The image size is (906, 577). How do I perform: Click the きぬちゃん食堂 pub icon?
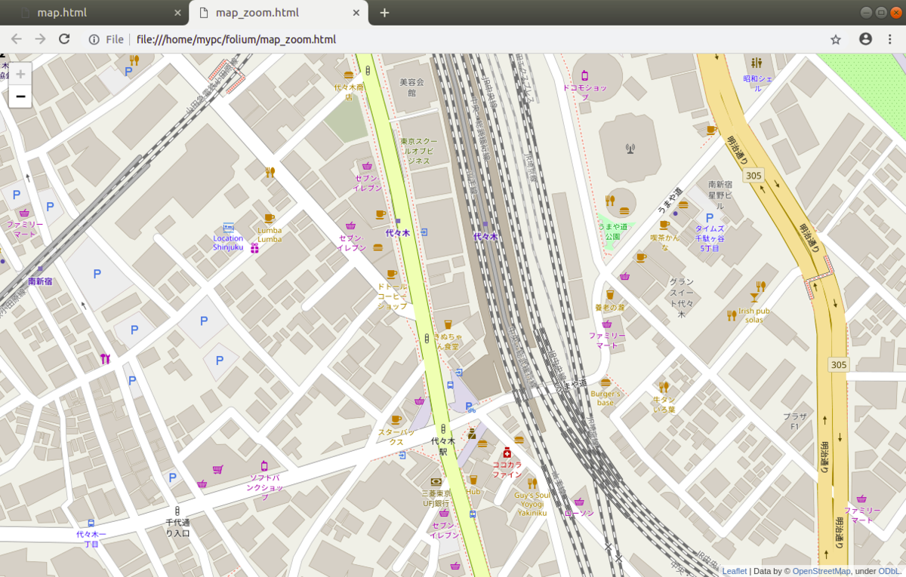point(448,326)
